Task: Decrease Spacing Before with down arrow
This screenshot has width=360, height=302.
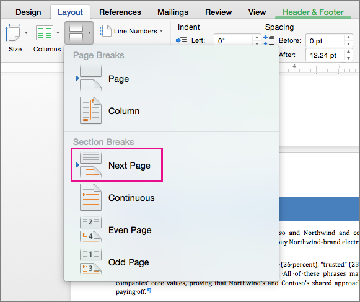Action: tap(348, 43)
